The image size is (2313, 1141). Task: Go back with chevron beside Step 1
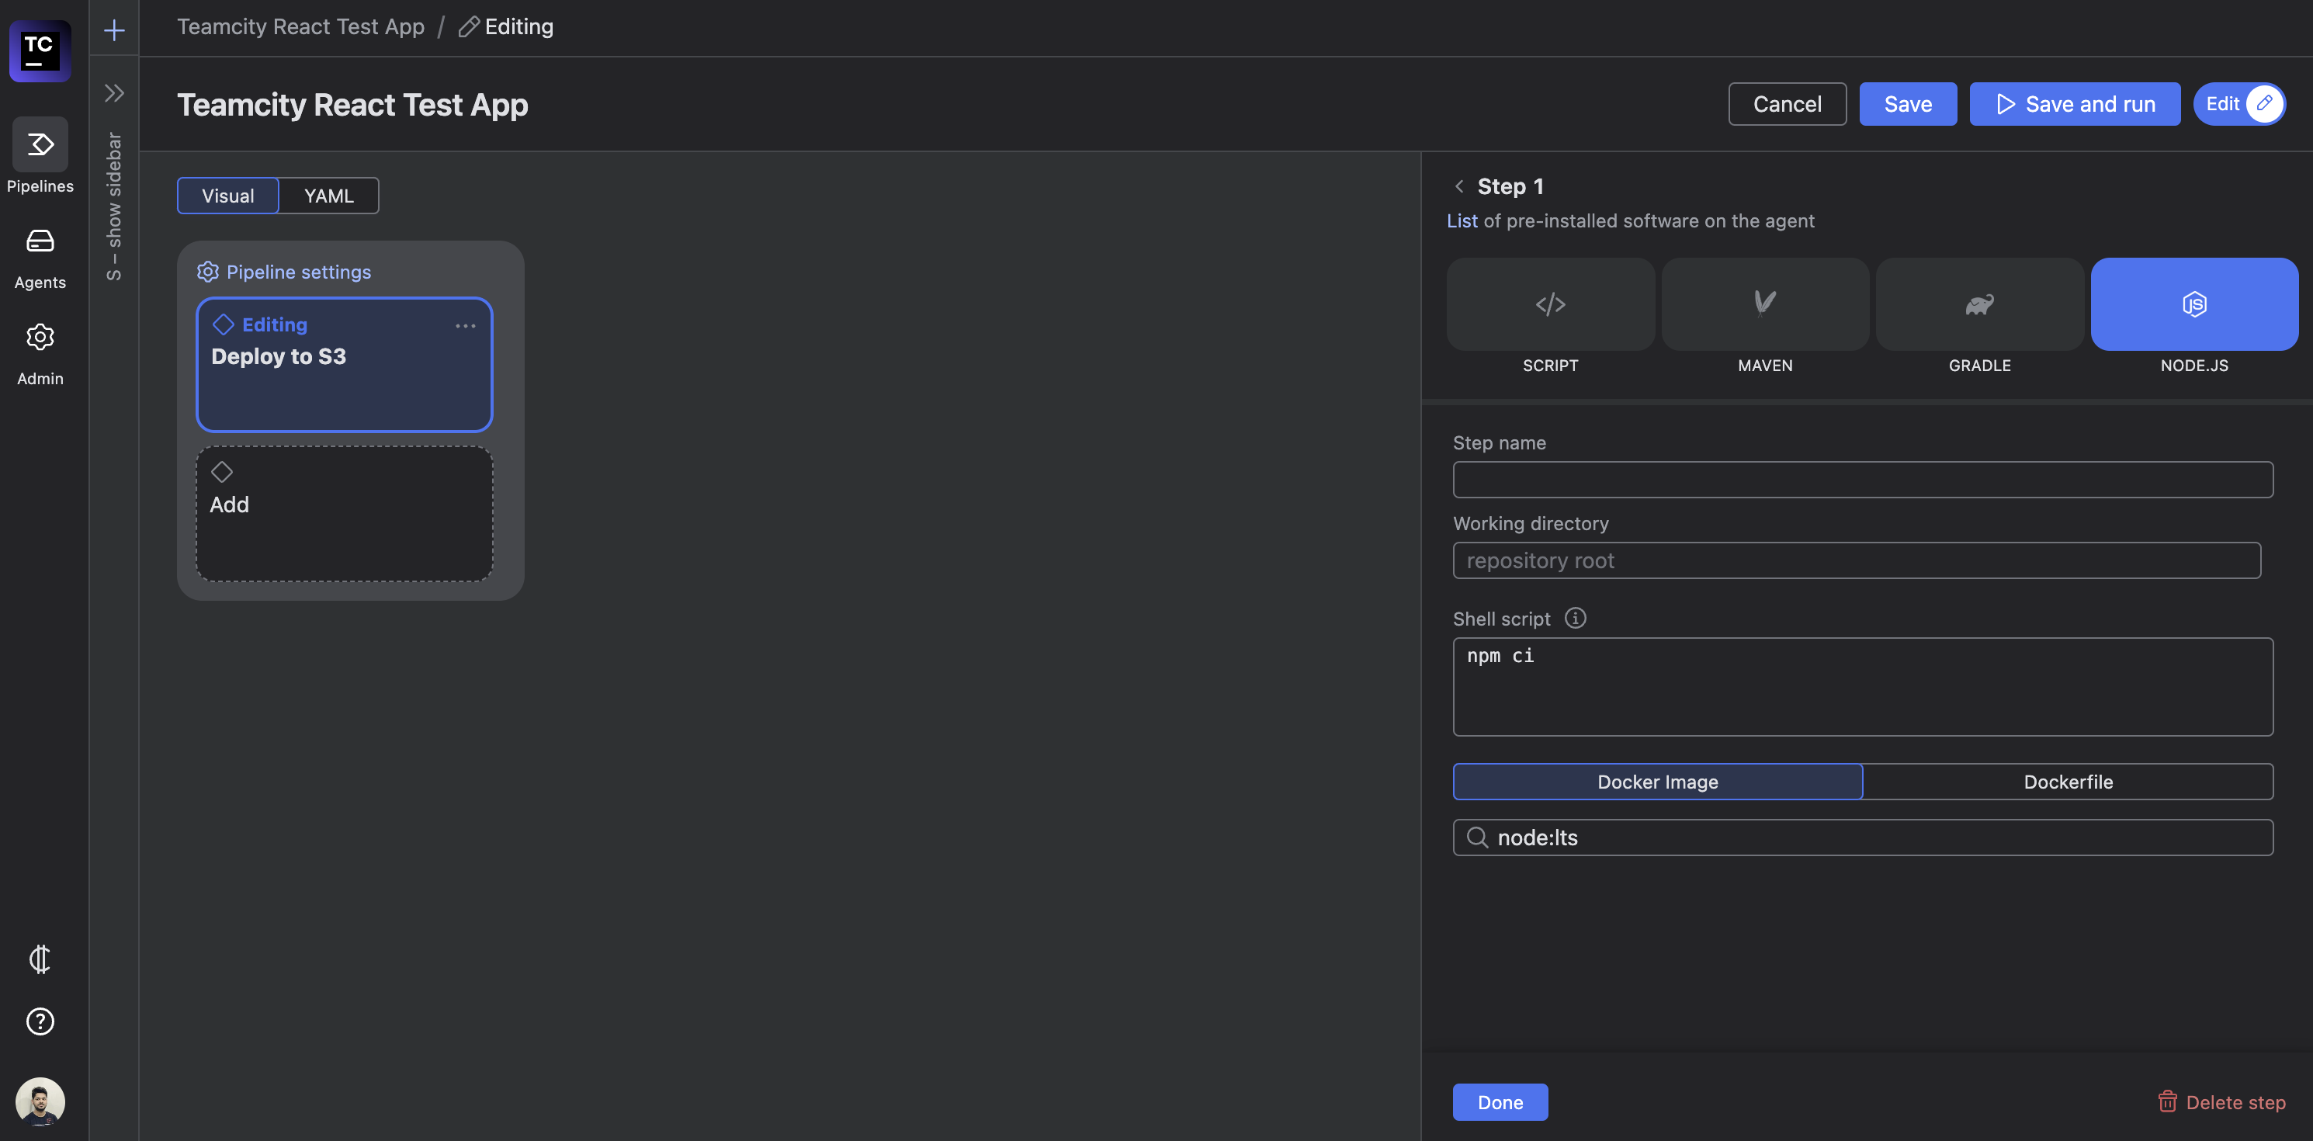click(1459, 186)
